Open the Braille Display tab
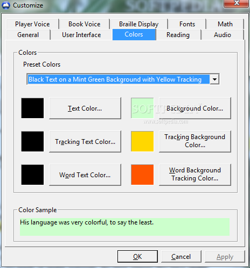 pyautogui.click(x=138, y=24)
